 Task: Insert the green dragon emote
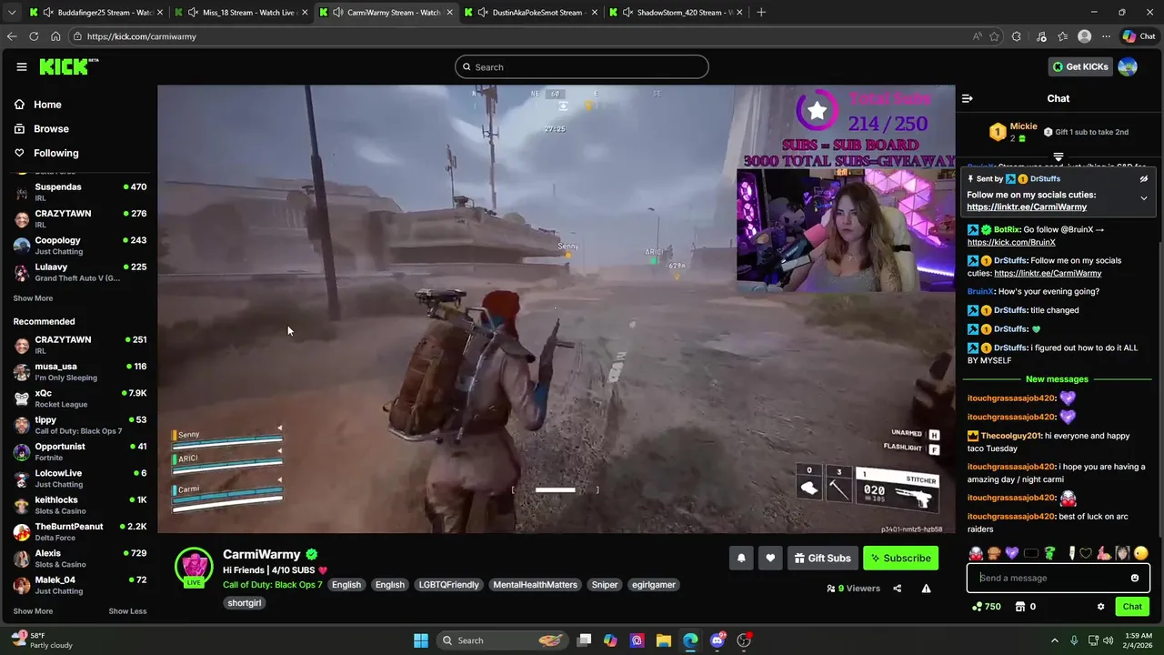coord(1049,553)
